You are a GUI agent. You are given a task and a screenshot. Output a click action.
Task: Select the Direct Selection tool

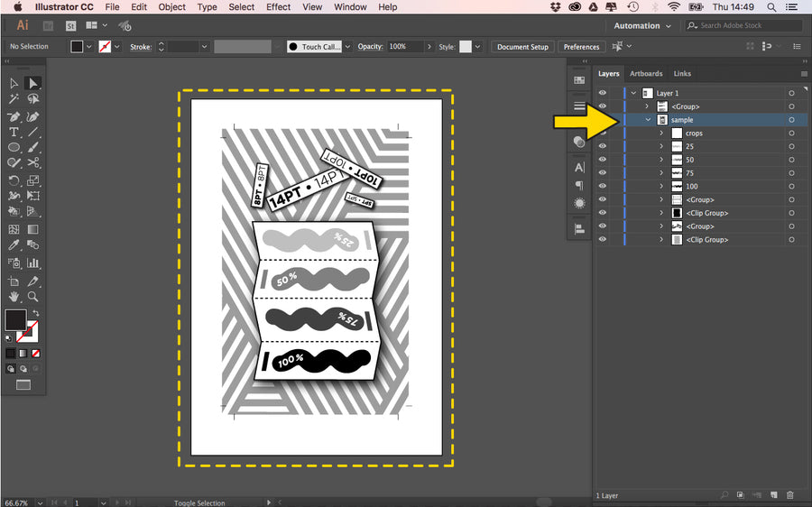pos(33,83)
